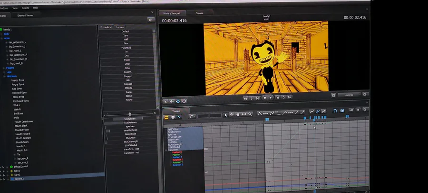428x193 pixels.
Task: Toggle frame snapping magnet
Action: 342,111
